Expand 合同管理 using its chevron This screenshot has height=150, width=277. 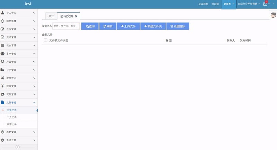[x=34, y=70]
